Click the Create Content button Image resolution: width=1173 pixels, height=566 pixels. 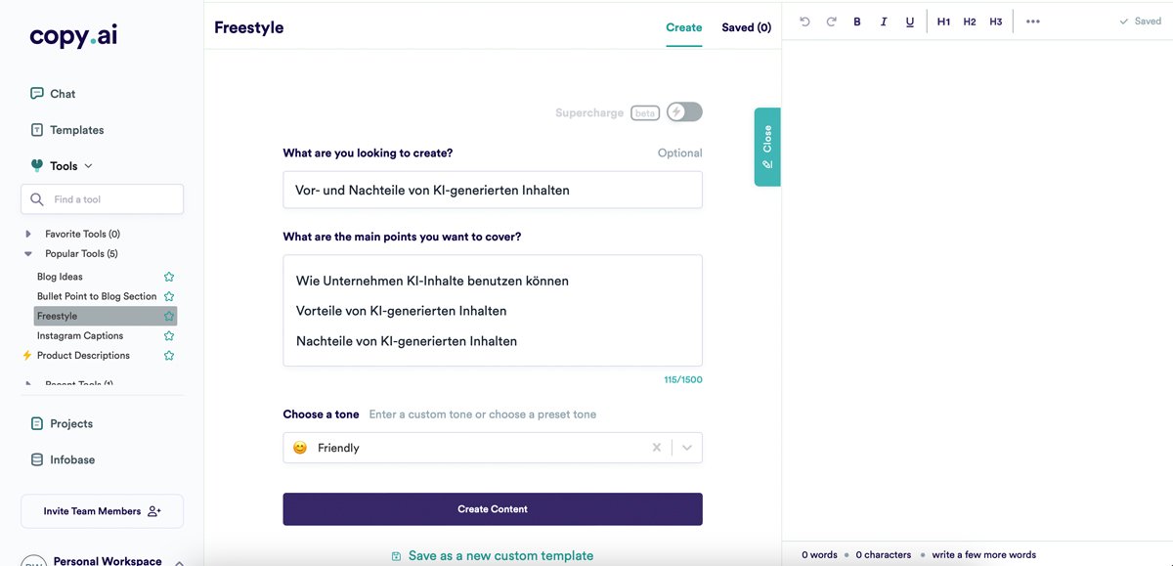(493, 509)
